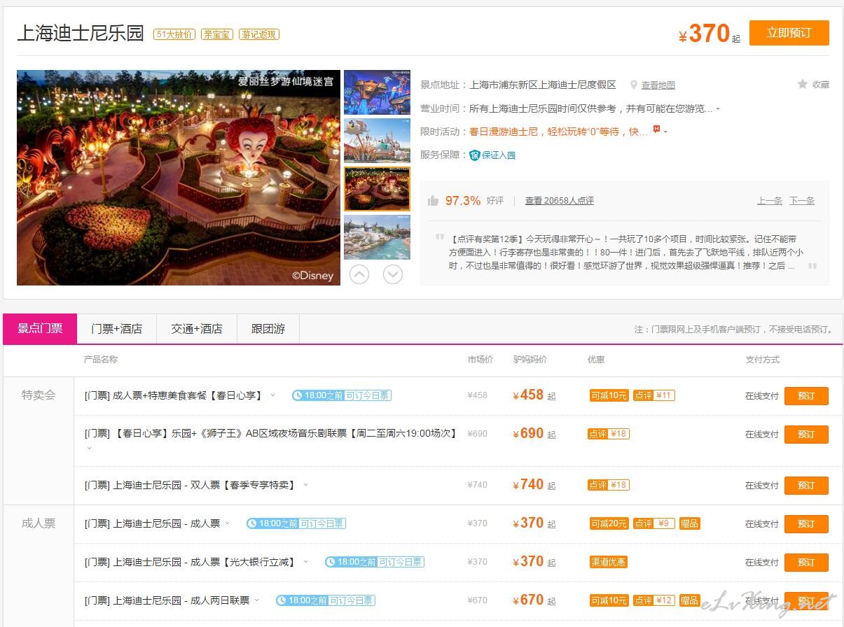Screen dimensions: 844x627
Task: Click the orange 立即预订 button
Action: pyautogui.click(x=789, y=33)
